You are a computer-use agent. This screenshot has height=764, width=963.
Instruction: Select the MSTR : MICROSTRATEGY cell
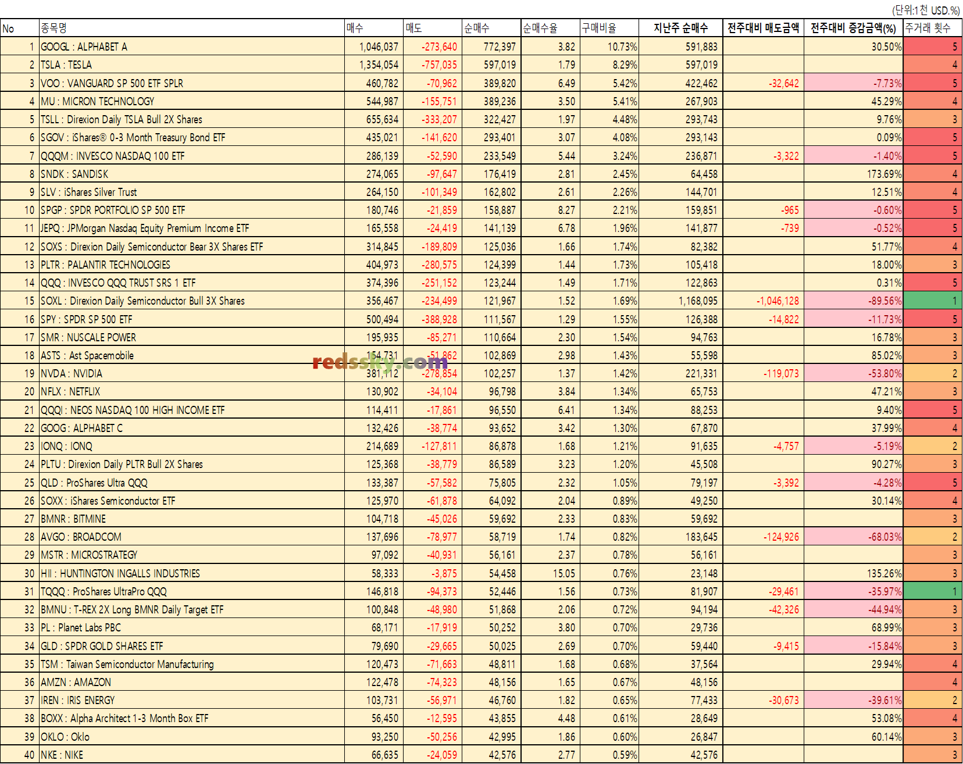point(192,555)
